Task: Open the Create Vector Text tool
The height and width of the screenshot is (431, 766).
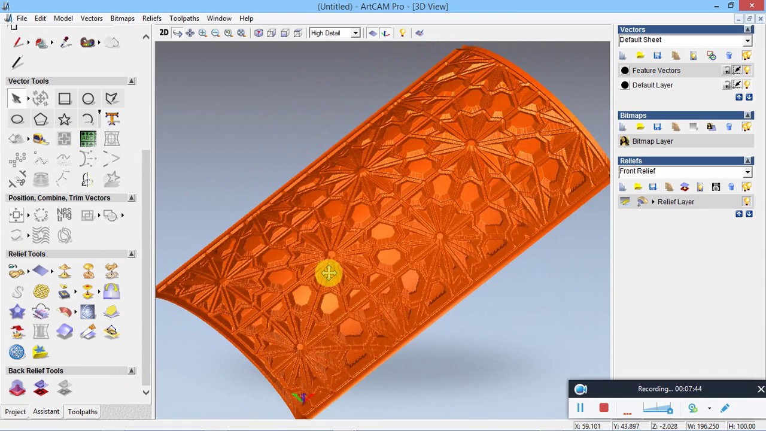Action: (112, 119)
